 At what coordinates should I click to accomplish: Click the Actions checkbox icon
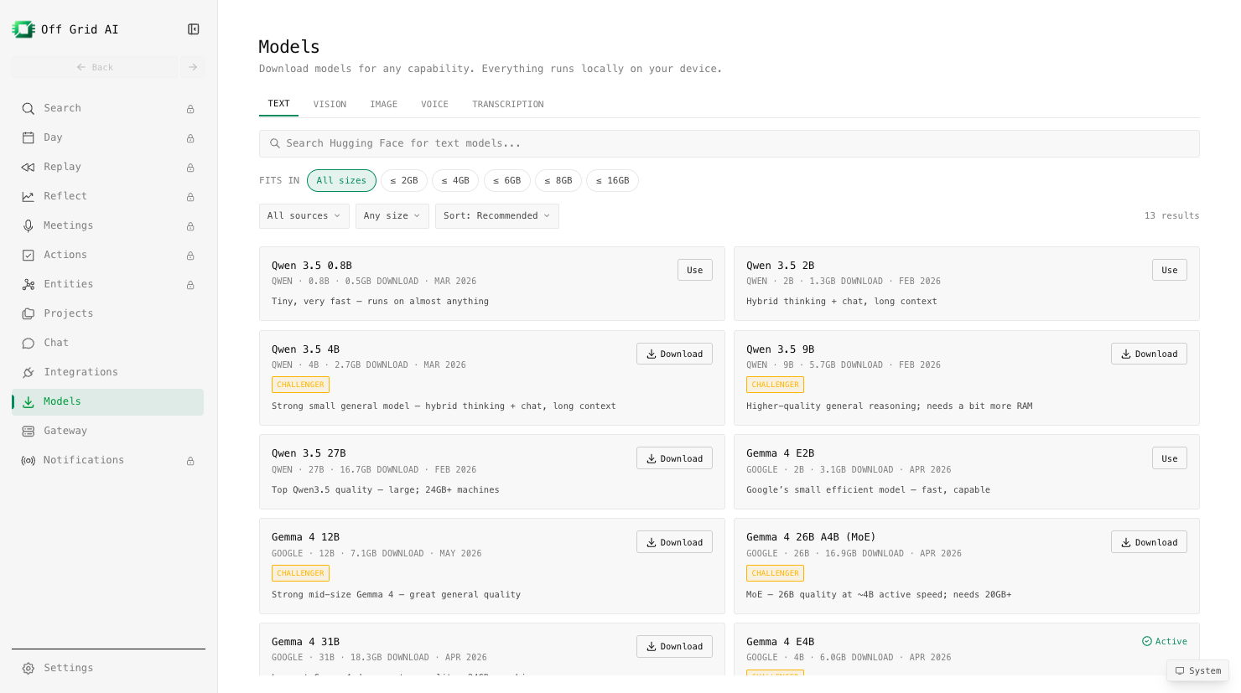point(29,255)
